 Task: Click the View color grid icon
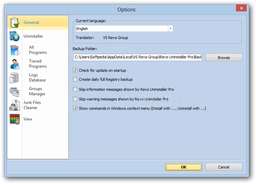(x=15, y=119)
